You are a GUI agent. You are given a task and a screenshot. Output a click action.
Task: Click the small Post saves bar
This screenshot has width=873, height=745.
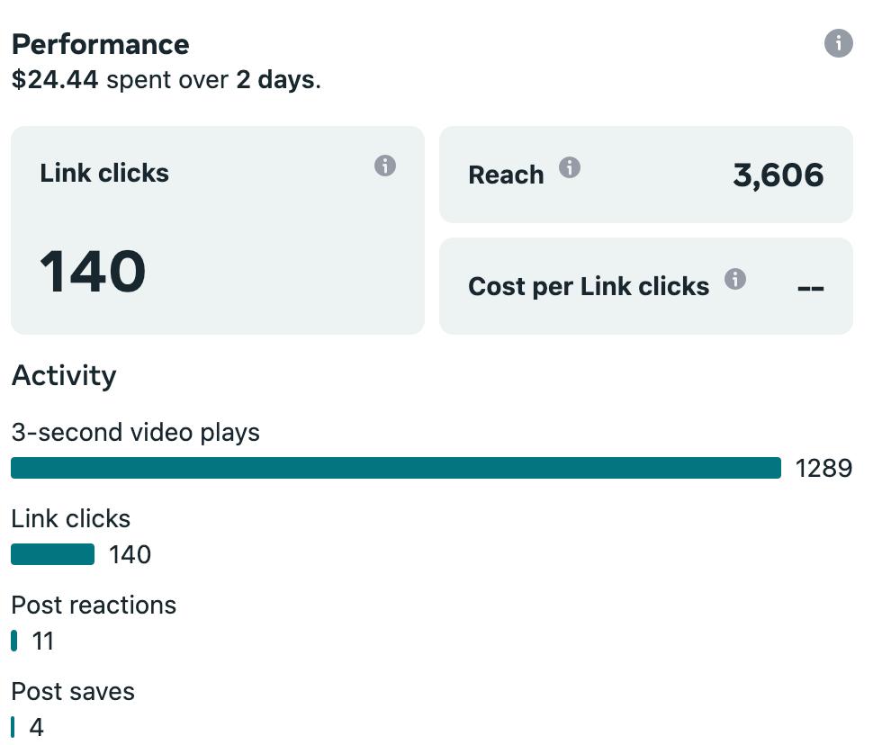pos(13,727)
